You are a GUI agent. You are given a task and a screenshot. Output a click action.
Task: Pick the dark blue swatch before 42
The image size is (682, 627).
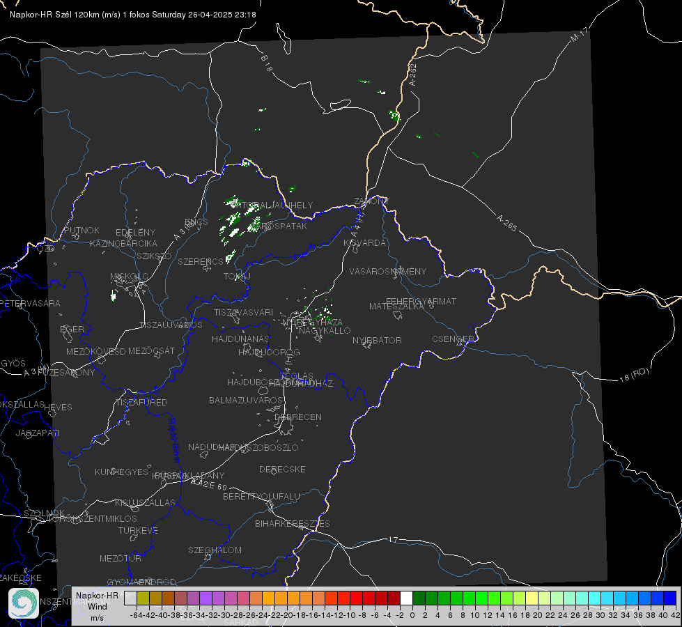pyautogui.click(x=670, y=598)
